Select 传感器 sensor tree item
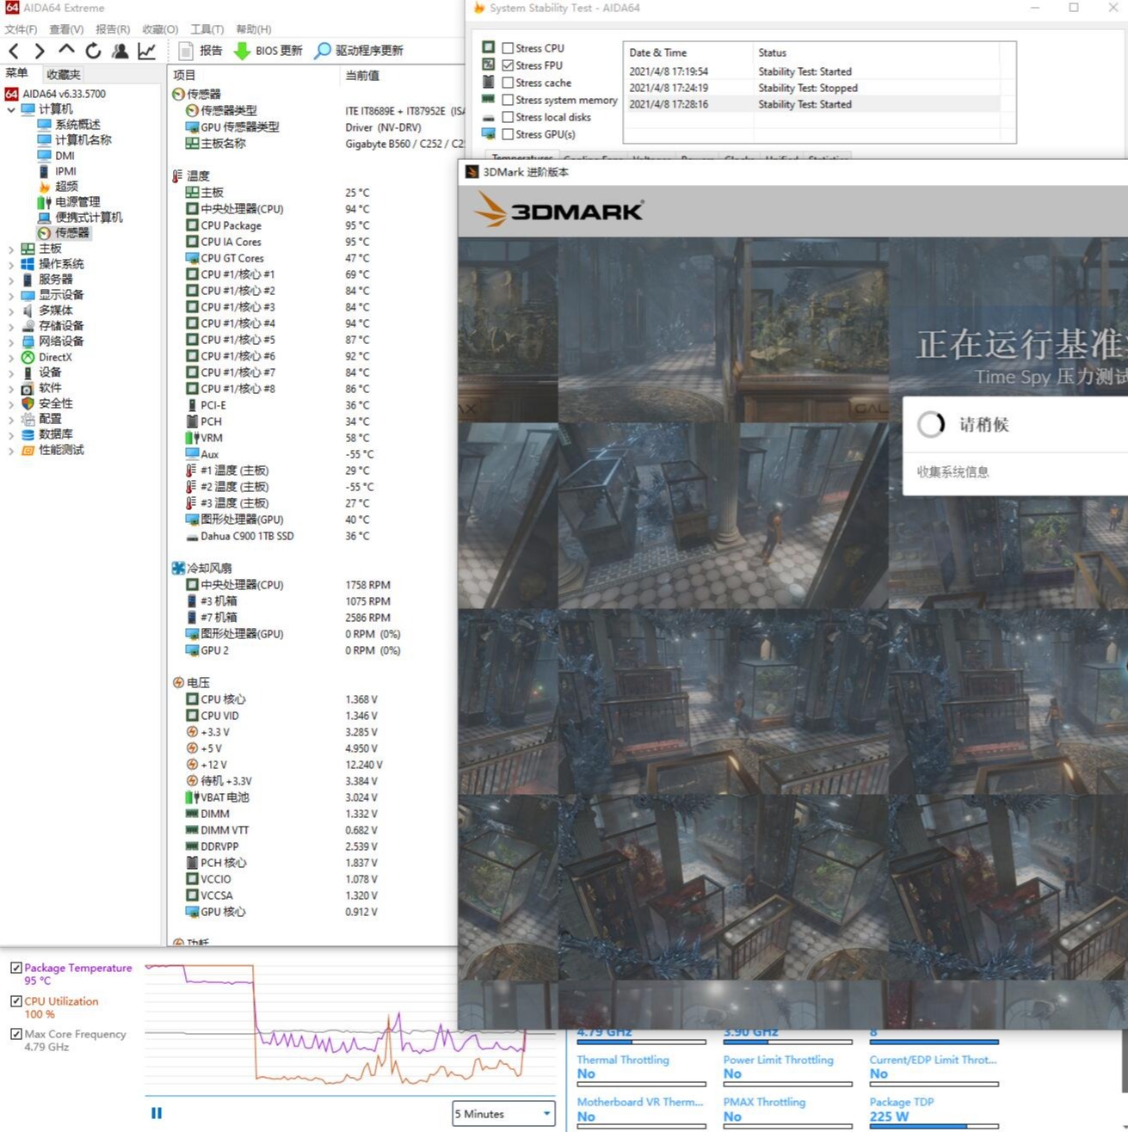This screenshot has width=1128, height=1132. point(72,233)
